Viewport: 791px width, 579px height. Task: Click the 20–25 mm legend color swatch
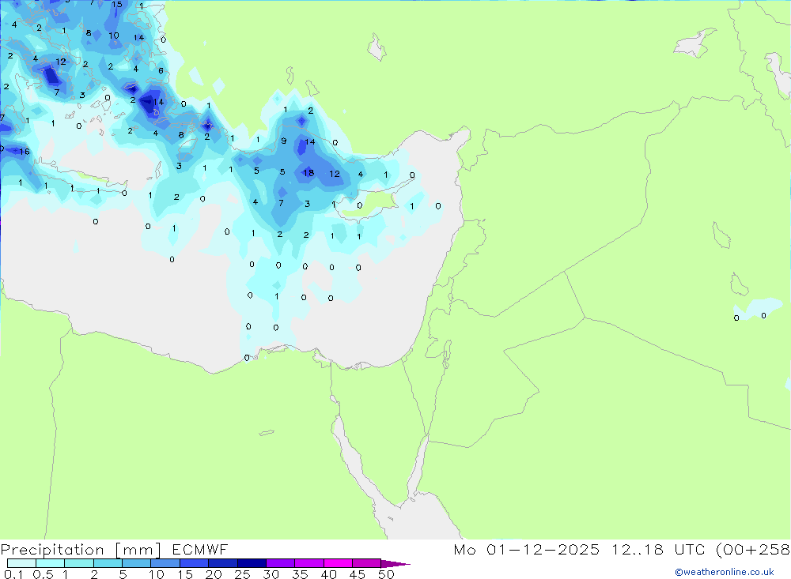223,563
